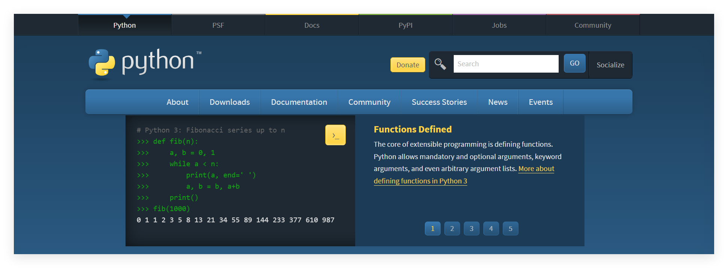Follow the defining functions in Python 3 link
Screen dimensions: 728x268
tap(420, 181)
